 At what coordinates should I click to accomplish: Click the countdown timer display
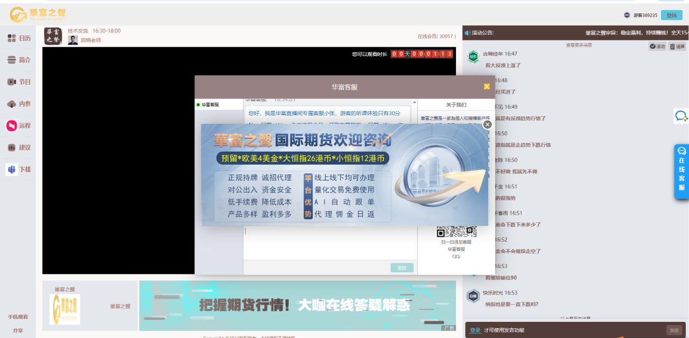pyautogui.click(x=422, y=54)
